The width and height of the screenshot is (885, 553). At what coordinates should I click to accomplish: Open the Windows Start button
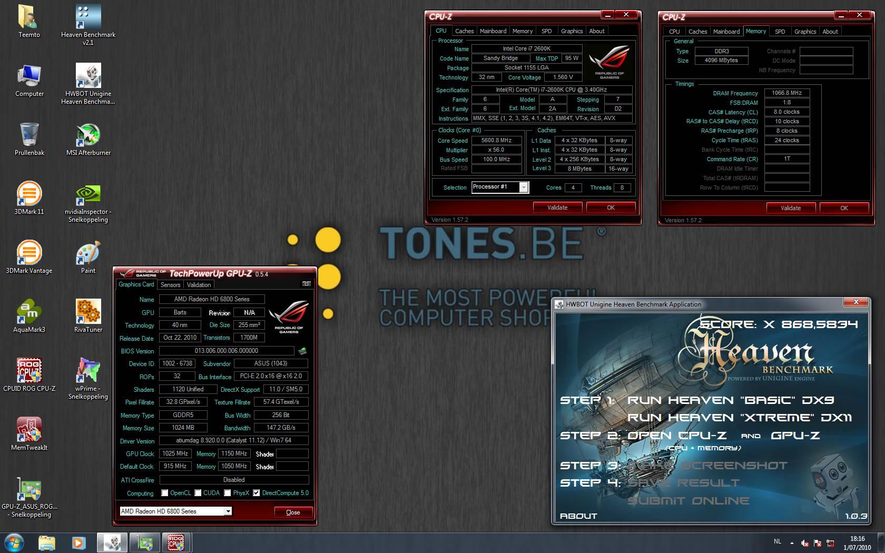pos(14,542)
